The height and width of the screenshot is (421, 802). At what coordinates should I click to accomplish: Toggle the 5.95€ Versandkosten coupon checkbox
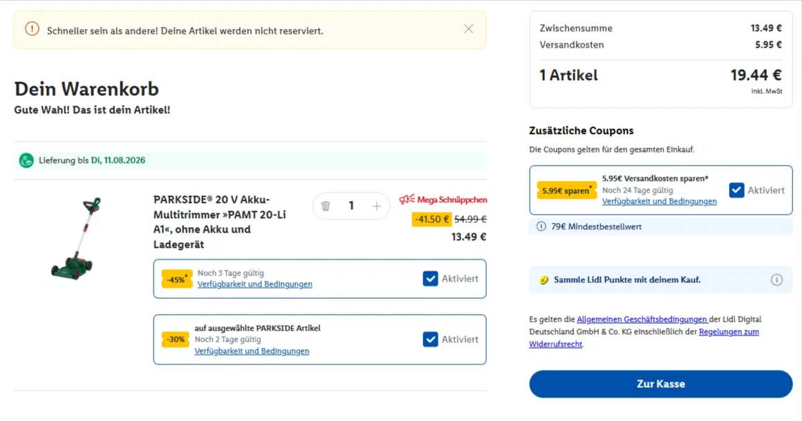736,190
